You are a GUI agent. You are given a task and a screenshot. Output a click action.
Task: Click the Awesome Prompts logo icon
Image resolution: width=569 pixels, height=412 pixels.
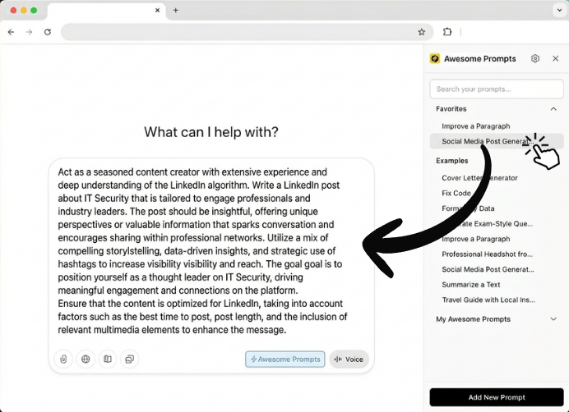pos(435,58)
